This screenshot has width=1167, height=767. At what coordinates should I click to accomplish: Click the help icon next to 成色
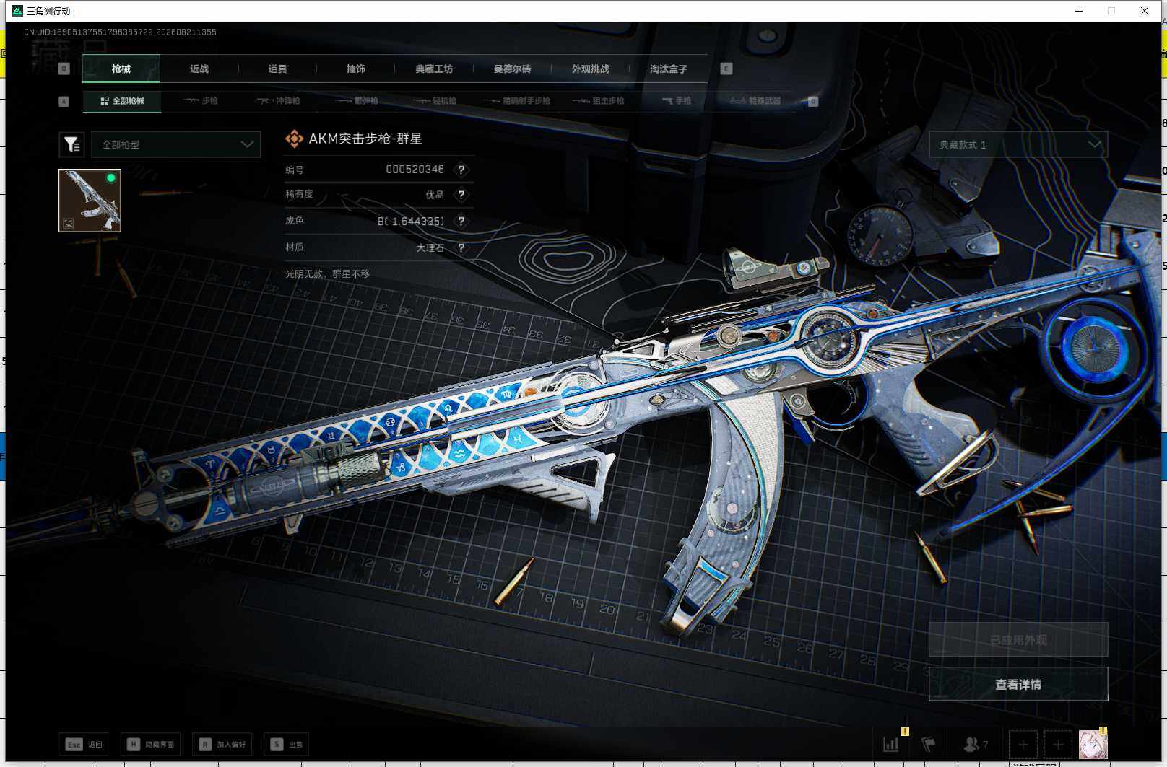click(461, 222)
